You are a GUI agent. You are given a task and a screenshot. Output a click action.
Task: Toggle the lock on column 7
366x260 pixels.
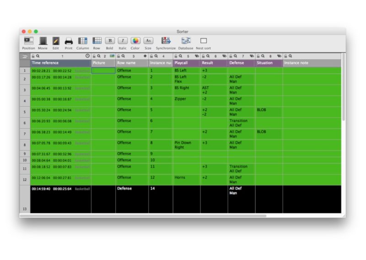(231, 56)
